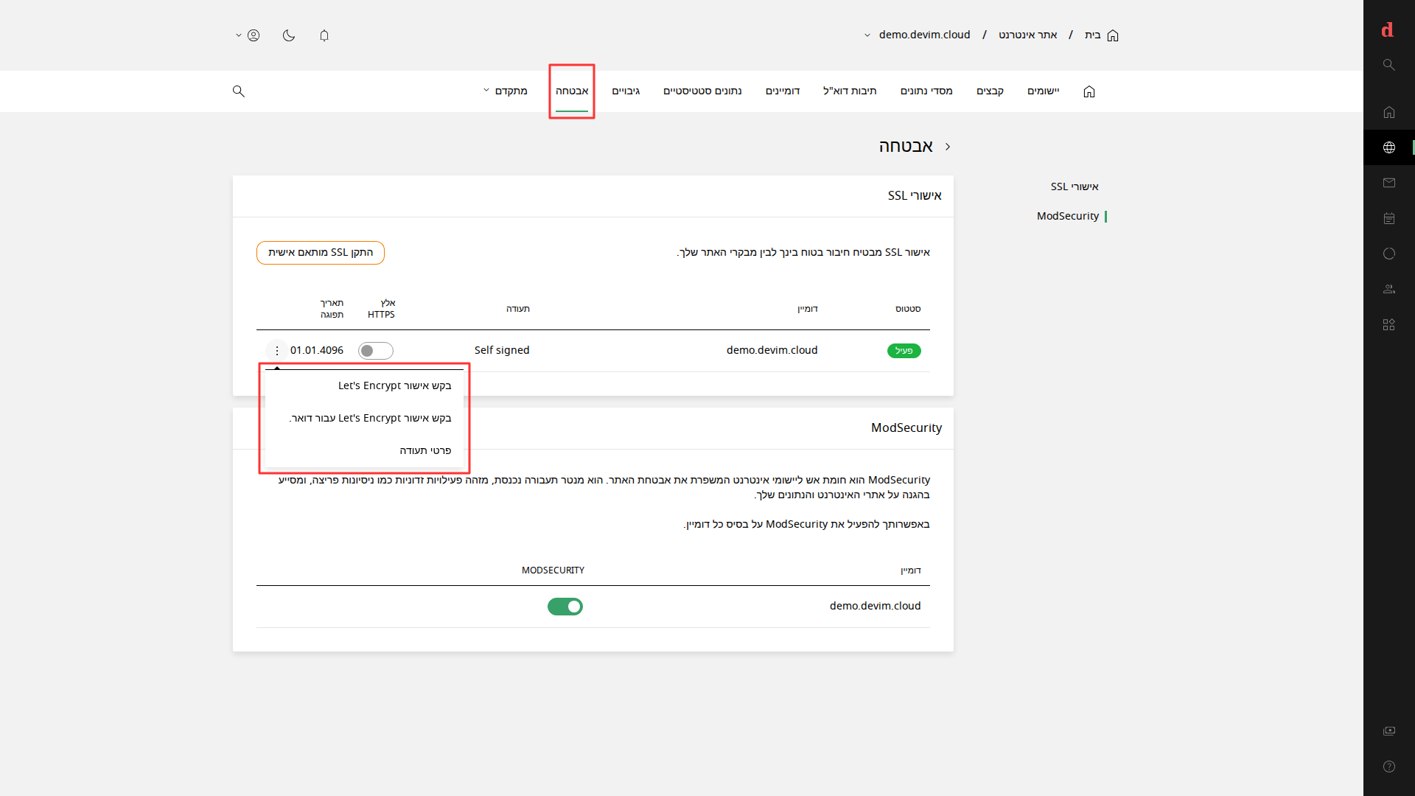Click the red d logo in sidebar
This screenshot has width=1415, height=796.
tap(1388, 30)
